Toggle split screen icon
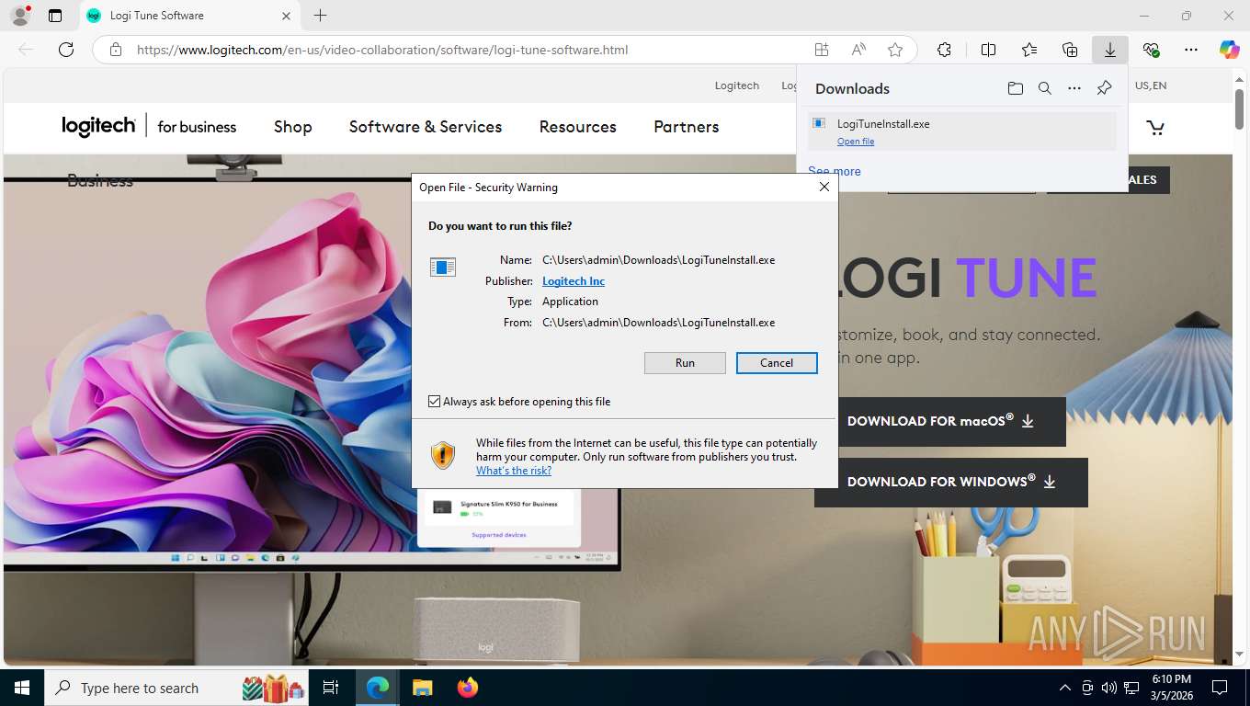The height and width of the screenshot is (706, 1250). pyautogui.click(x=988, y=50)
